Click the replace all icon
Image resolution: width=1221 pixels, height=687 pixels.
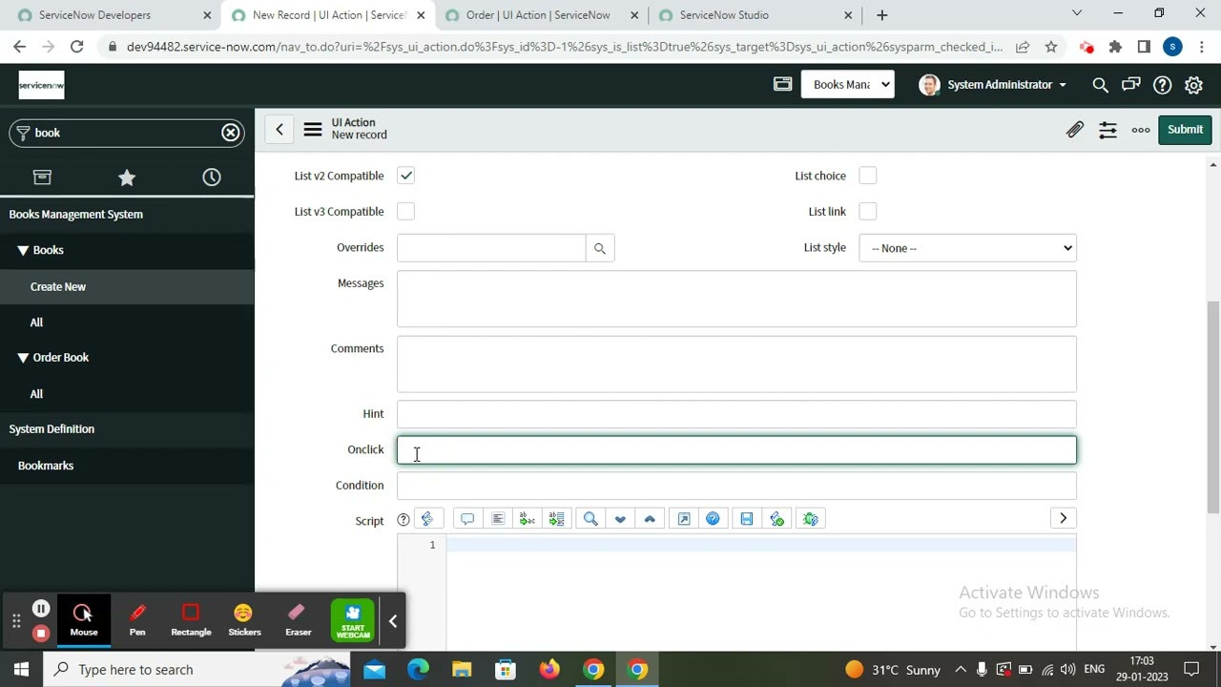point(557,519)
